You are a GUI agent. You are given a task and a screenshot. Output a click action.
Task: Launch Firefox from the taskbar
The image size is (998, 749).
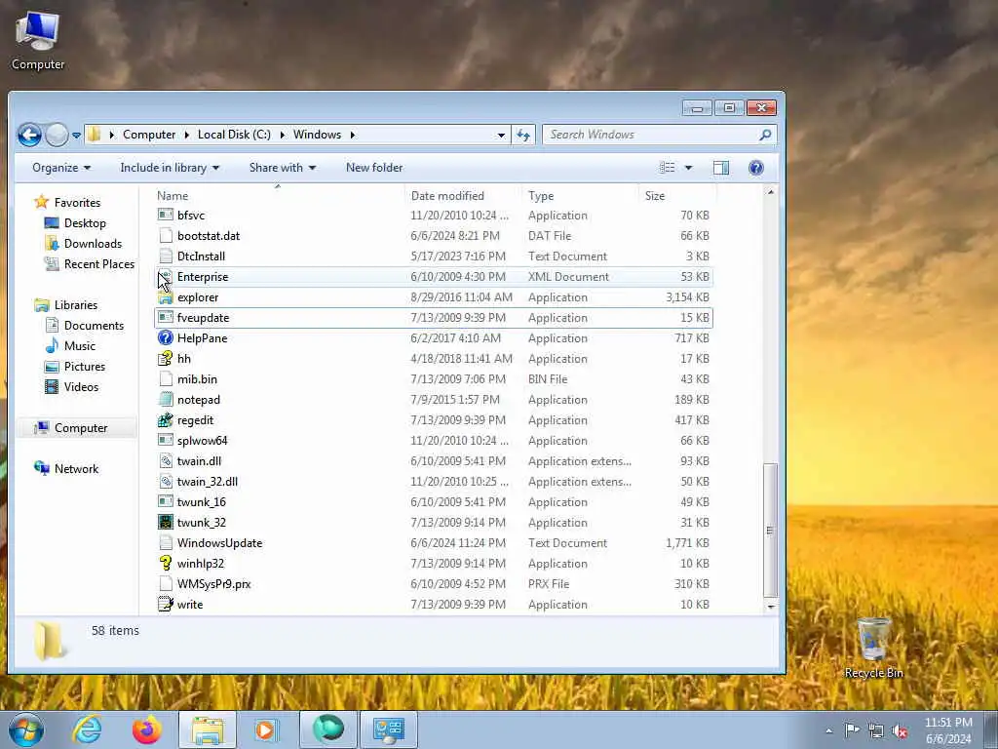pyautogui.click(x=146, y=729)
